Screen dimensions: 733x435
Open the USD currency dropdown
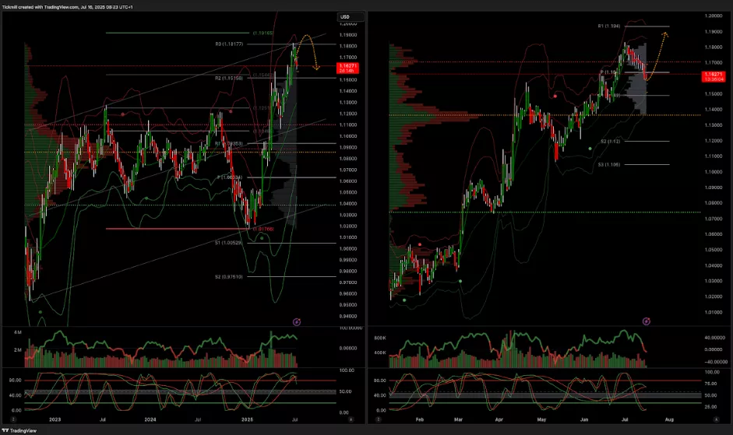pyautogui.click(x=344, y=17)
